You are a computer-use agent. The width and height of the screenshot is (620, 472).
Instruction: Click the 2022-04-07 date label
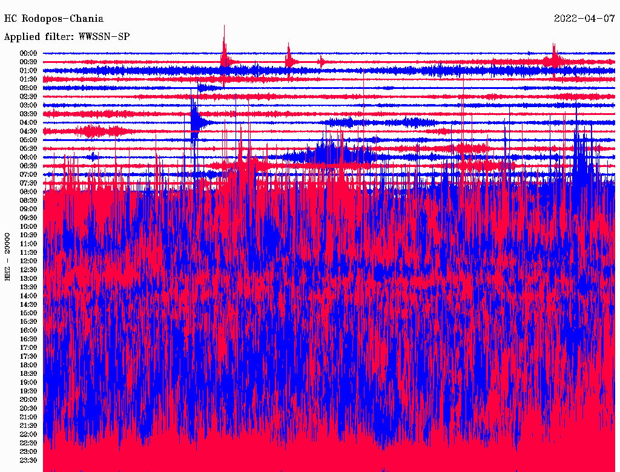(584, 19)
